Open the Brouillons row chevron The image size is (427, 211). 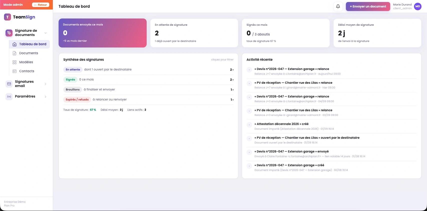tap(233, 90)
